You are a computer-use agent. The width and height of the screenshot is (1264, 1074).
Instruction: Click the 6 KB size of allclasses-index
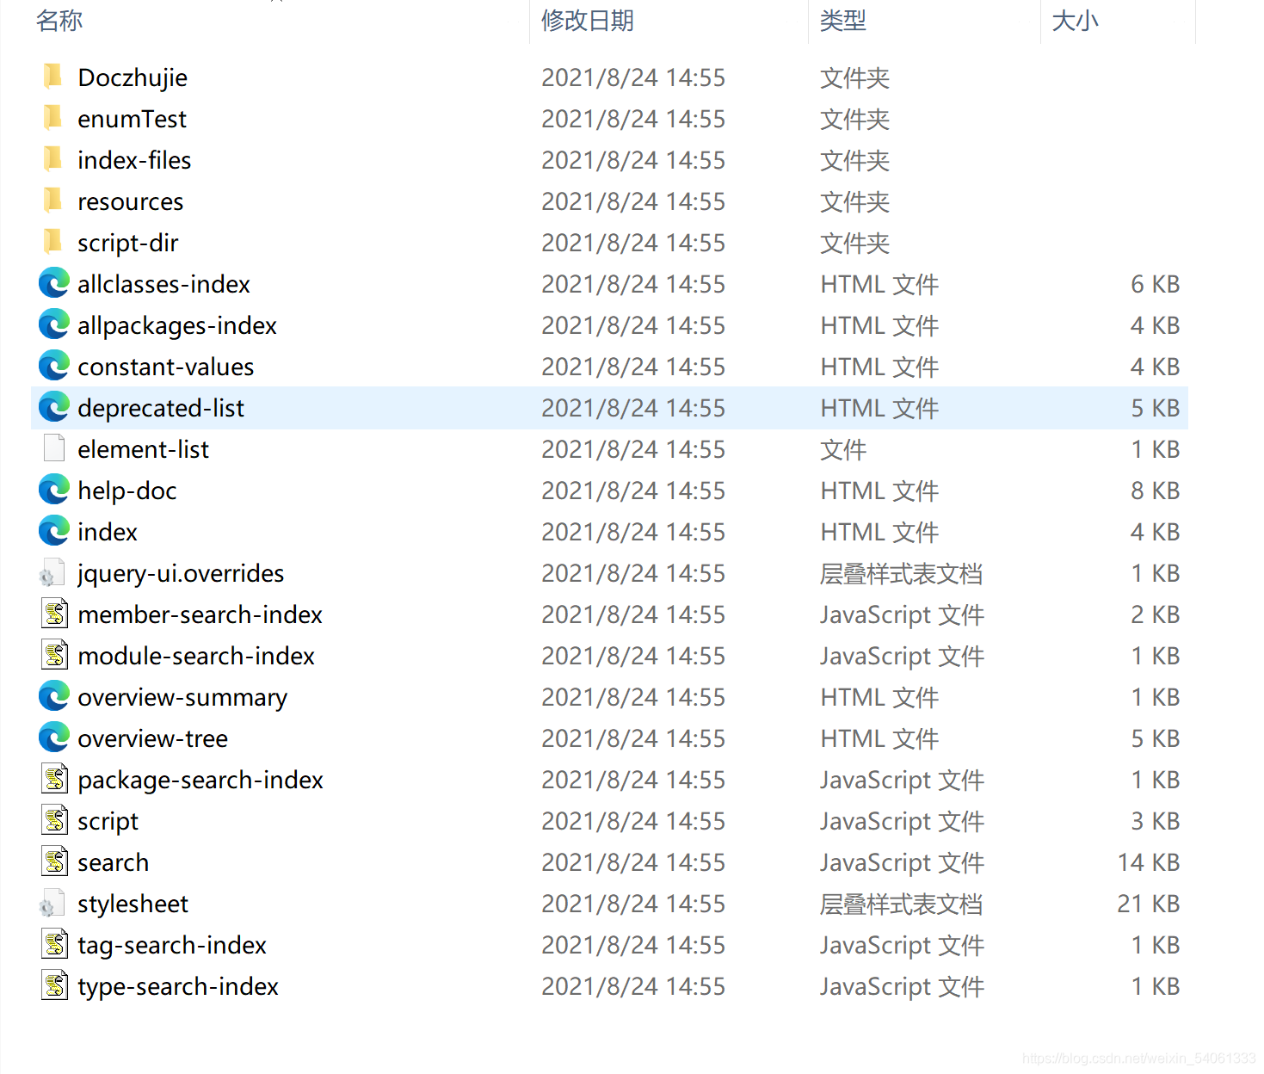click(1155, 284)
